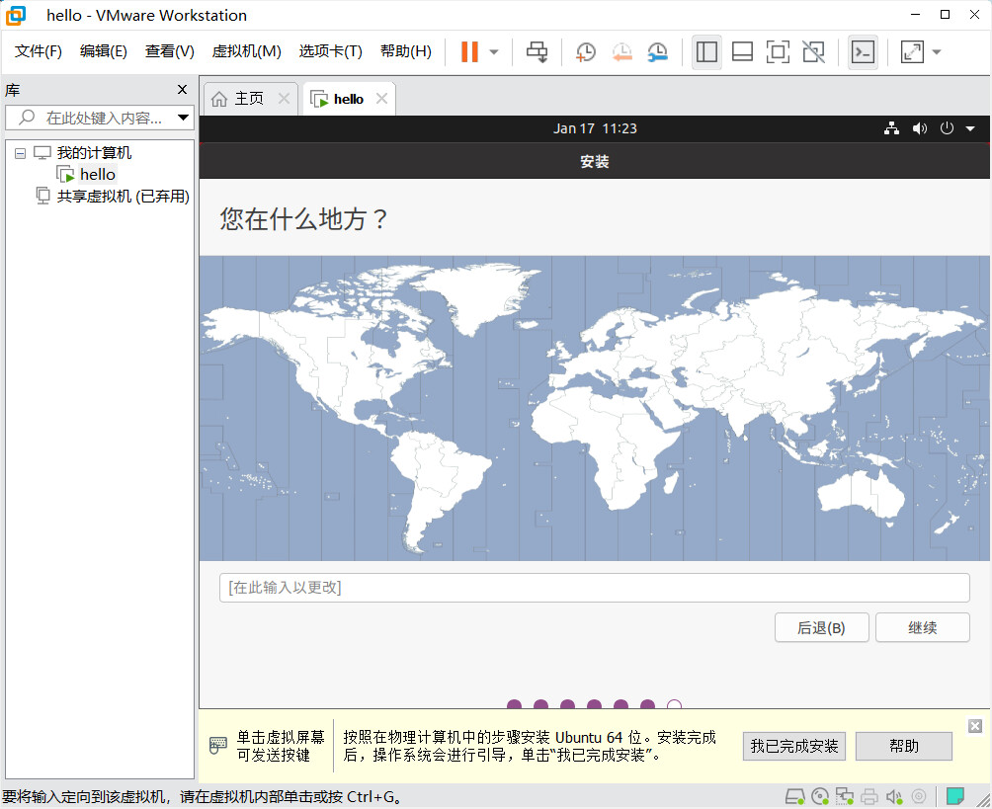Open the power options dropdown next to pause
Viewport: 992px width, 809px height.
click(494, 52)
